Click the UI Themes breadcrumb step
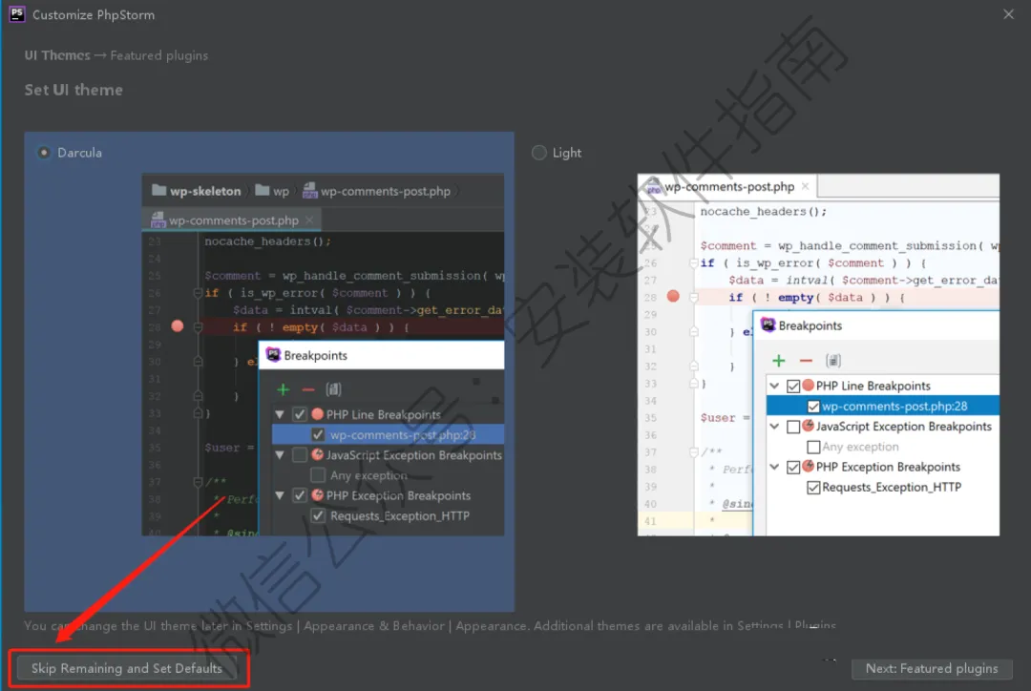 pyautogui.click(x=57, y=55)
